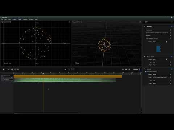The image size is (174, 130).
Task: Open the Edit menu
Action: pos(5,19)
